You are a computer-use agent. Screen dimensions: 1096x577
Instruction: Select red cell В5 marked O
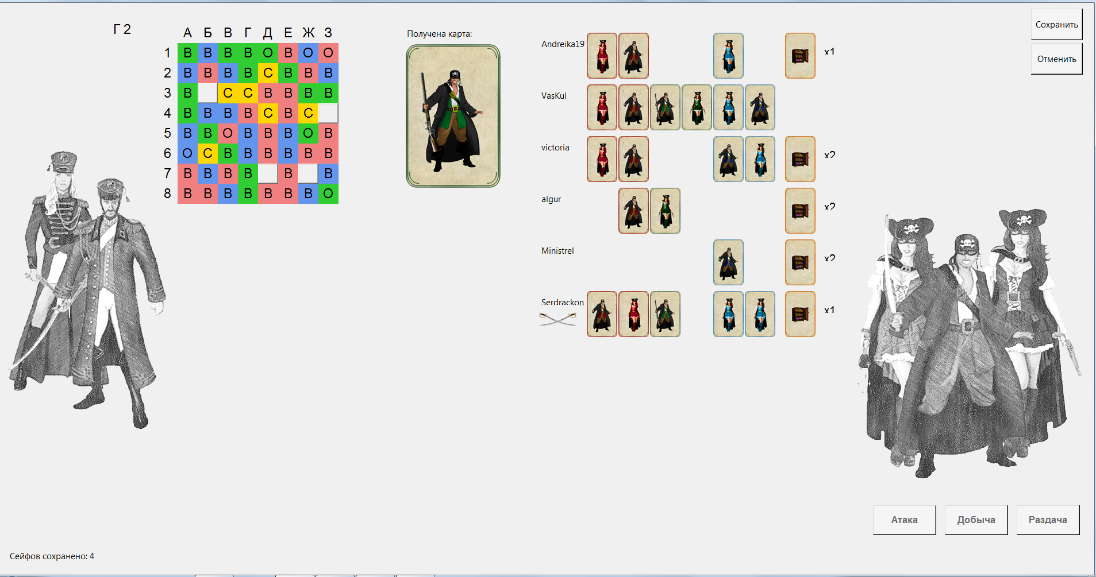pos(228,133)
